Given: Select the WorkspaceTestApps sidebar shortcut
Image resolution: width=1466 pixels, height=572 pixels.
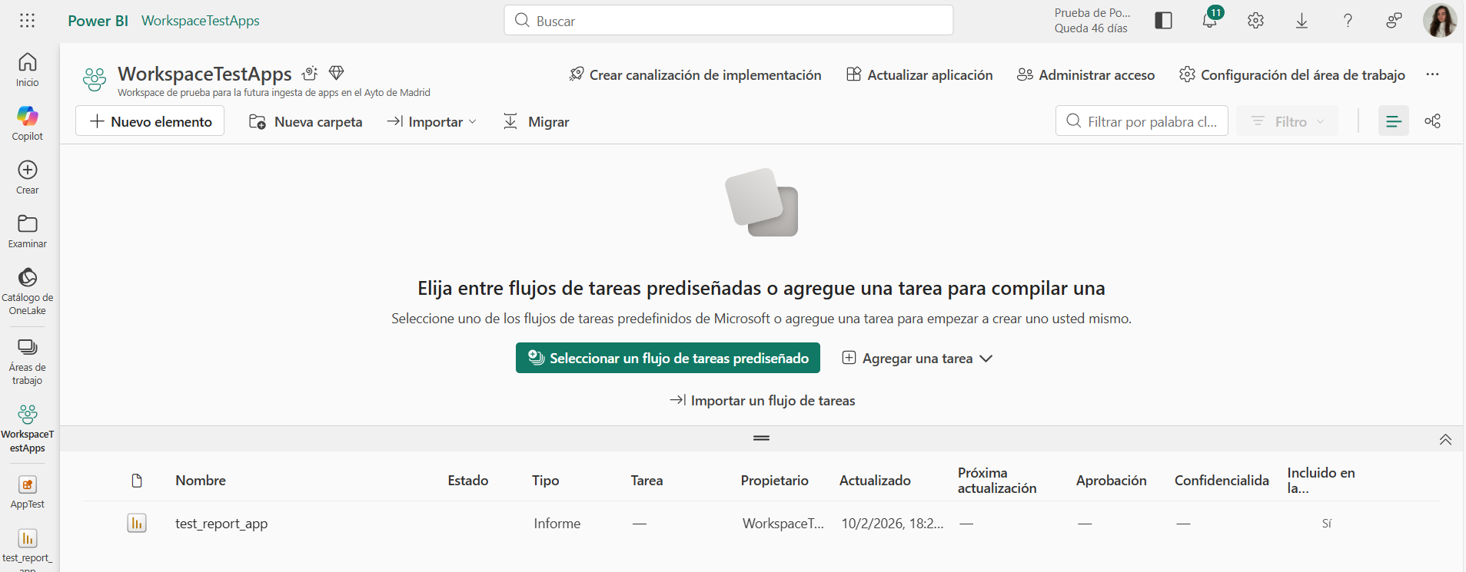Looking at the screenshot, I should pos(28,428).
